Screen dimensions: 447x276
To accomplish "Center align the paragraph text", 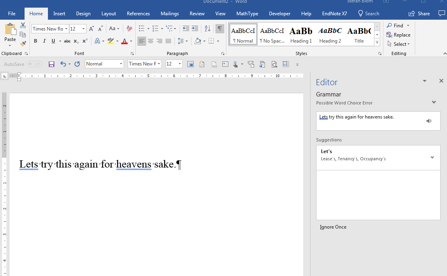I will (x=151, y=41).
